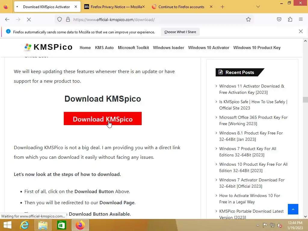Click the padlock site info icon
This screenshot has height=231, width=308.
[68, 20]
